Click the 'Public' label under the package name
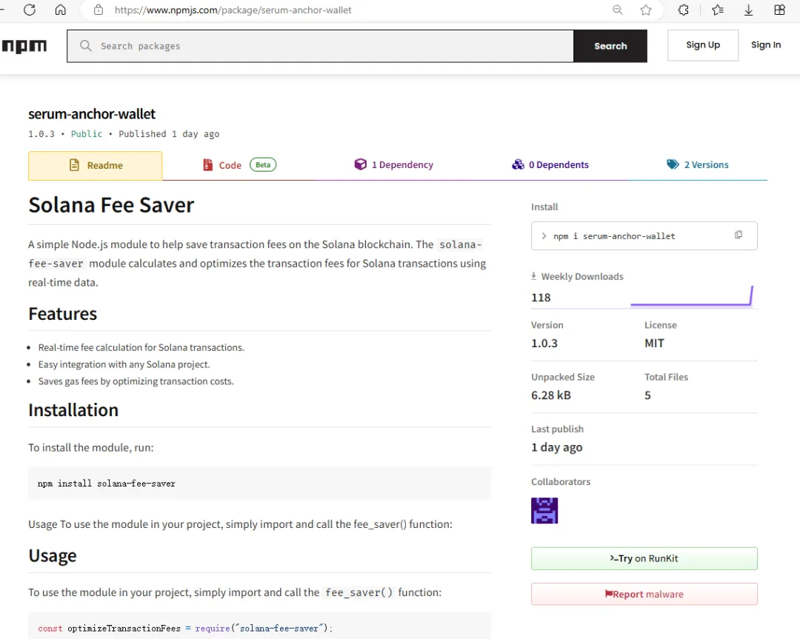Image resolution: width=800 pixels, height=639 pixels. click(x=86, y=133)
